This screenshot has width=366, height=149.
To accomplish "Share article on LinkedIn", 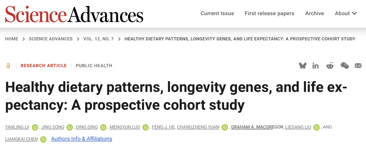I will pyautogui.click(x=316, y=66).
